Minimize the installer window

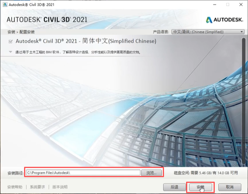[x=214, y=5]
